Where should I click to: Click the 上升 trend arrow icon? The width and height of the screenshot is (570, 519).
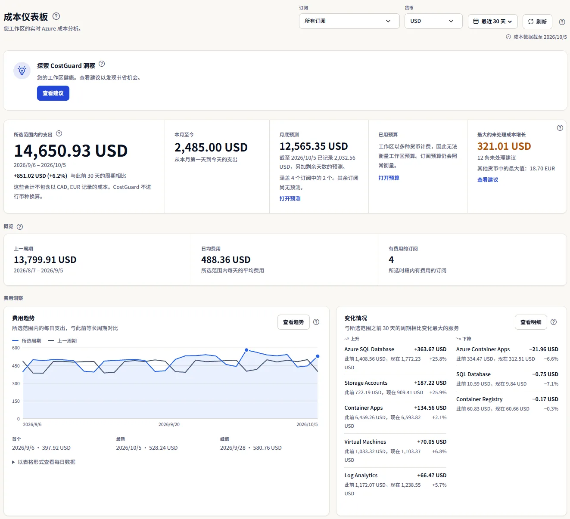click(x=347, y=339)
